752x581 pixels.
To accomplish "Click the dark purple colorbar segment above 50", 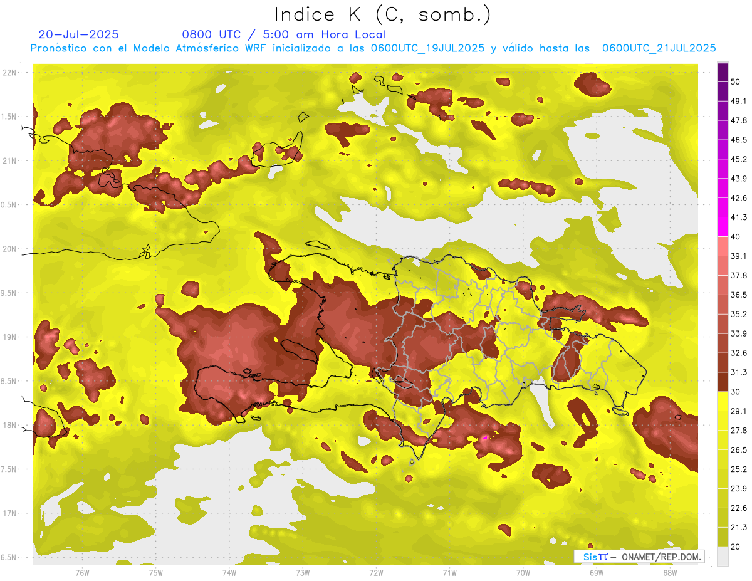I will click(x=723, y=72).
